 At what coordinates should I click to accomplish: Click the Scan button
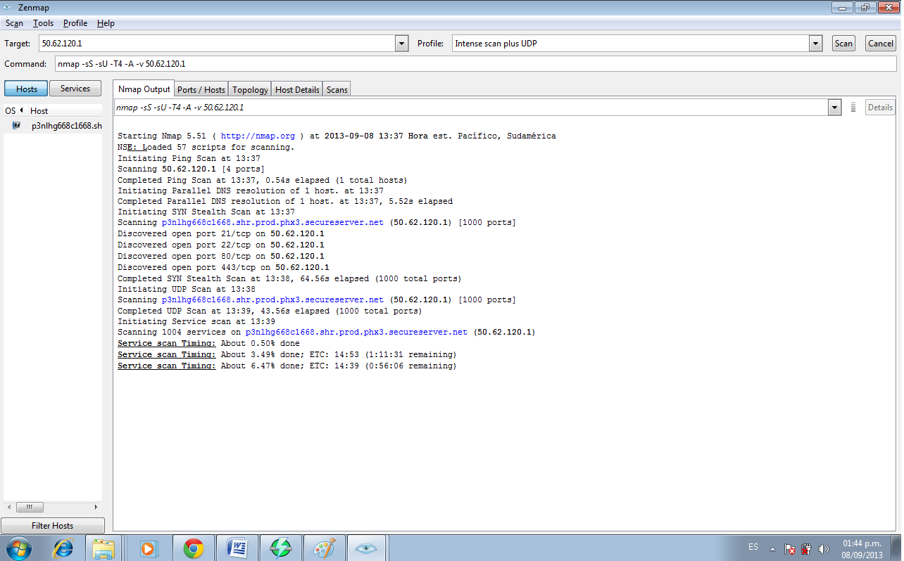point(843,44)
